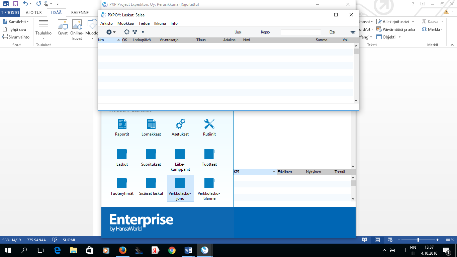The image size is (457, 257).
Task: Switch to Word ALOITUS tab
Action: tap(34, 13)
